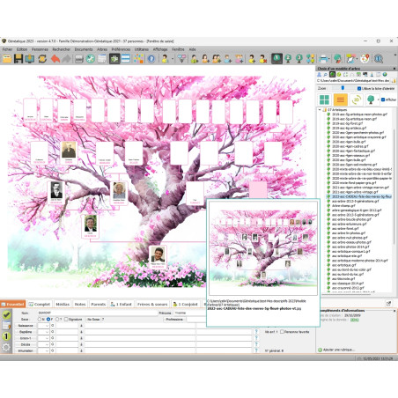Click the Profession button
Image resolution: width=398 pixels, height=398 pixels.
[x=174, y=319]
